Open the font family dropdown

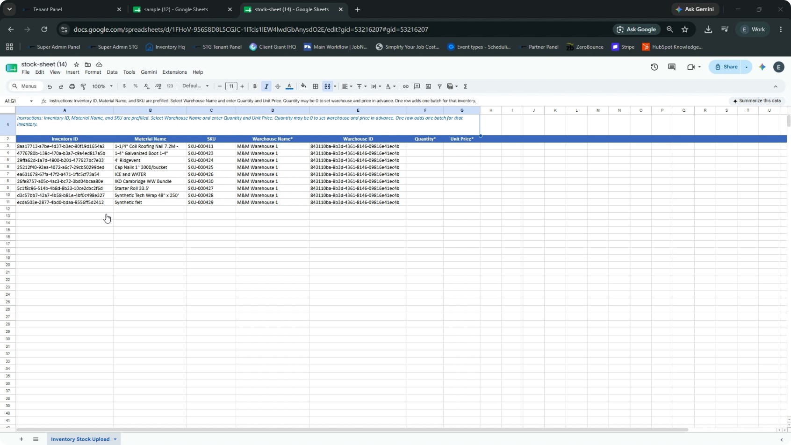coord(195,86)
